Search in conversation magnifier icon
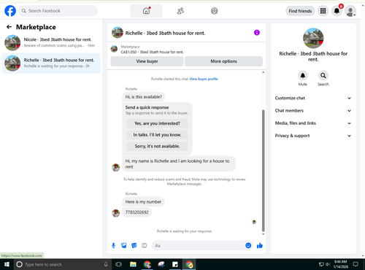 tap(323, 76)
